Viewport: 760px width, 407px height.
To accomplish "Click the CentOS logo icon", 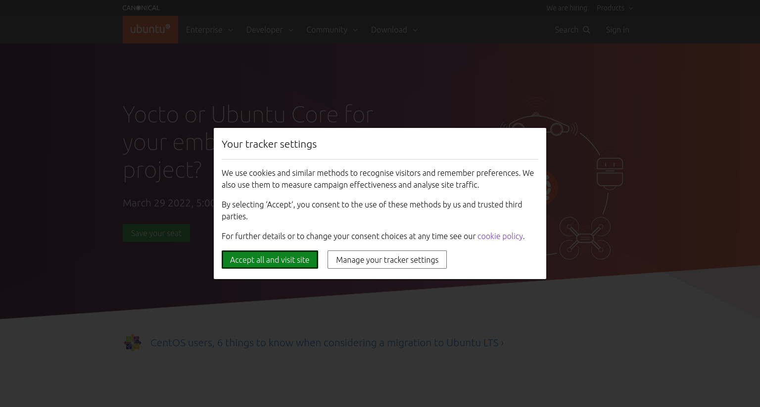I will click(133, 342).
